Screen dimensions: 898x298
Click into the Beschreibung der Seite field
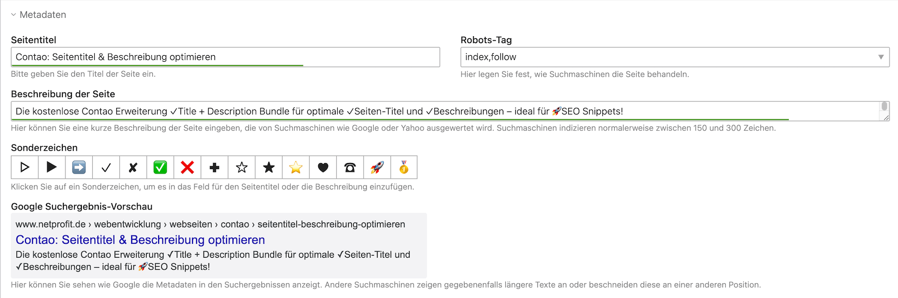(x=444, y=111)
